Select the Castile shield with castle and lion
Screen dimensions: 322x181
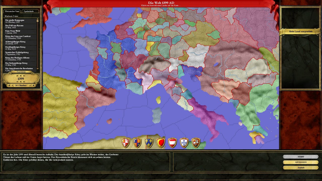[x=126, y=143]
